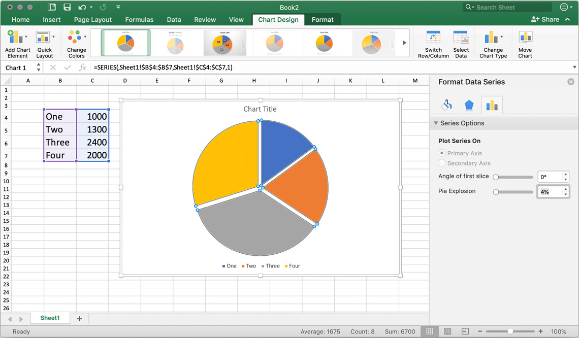Click the zoom slider handle

click(510, 331)
